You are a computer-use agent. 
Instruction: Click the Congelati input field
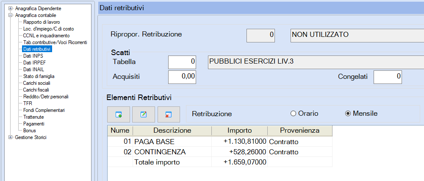tap(388, 77)
